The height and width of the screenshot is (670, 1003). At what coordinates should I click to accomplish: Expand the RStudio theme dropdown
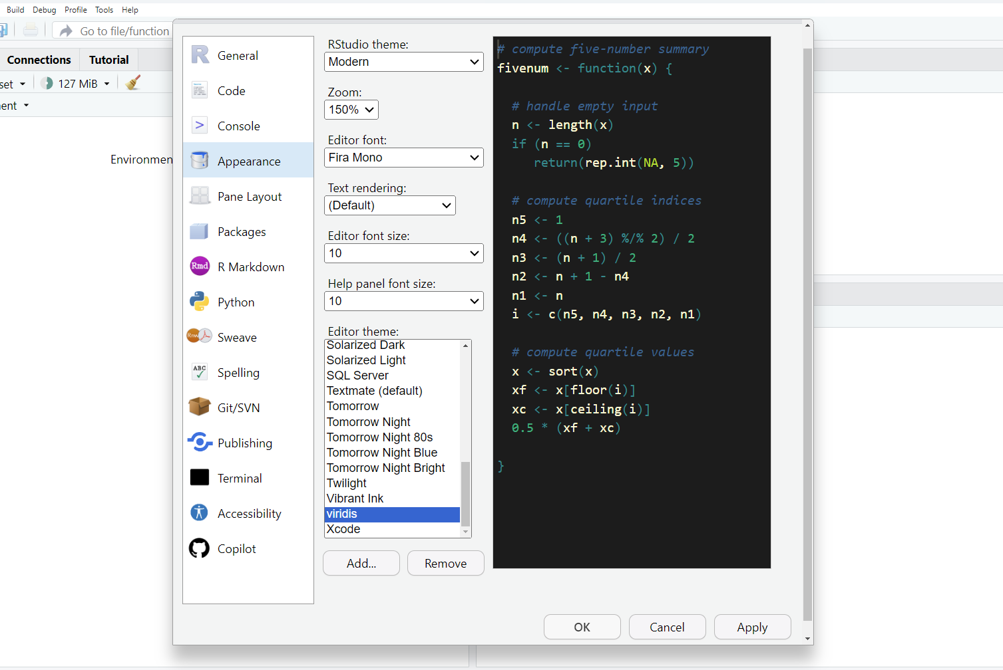403,62
